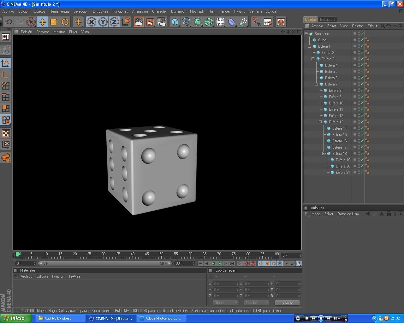404x323 pixels.
Task: Render the active view clapperboard icon
Action: pyautogui.click(x=139, y=22)
